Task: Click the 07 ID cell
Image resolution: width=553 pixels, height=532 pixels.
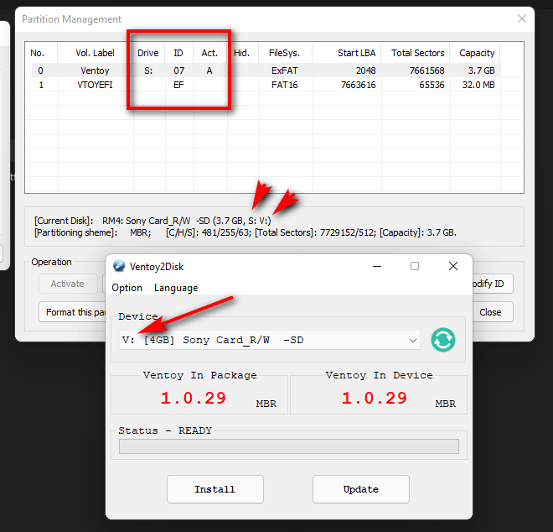Action: (178, 70)
